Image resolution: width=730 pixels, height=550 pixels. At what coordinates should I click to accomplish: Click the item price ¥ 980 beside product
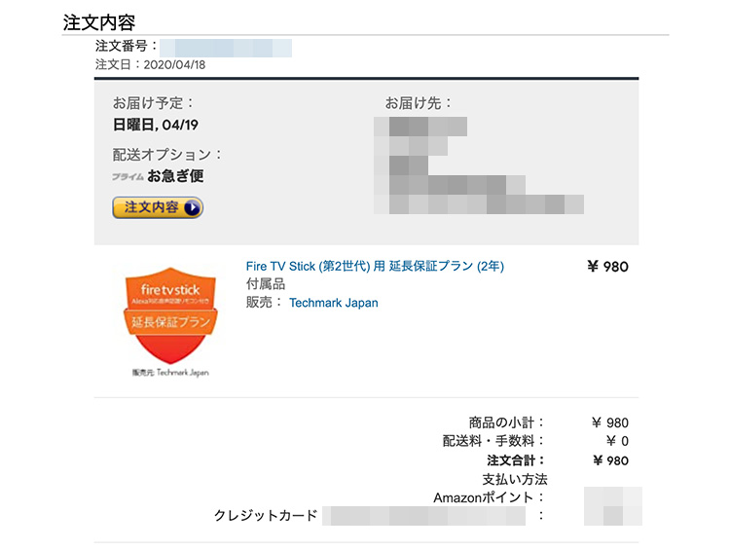pos(607,267)
